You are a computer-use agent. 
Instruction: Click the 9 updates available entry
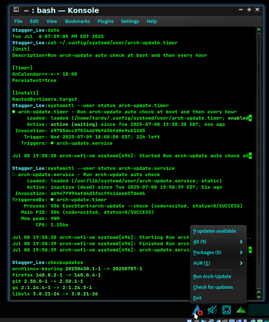(218, 231)
